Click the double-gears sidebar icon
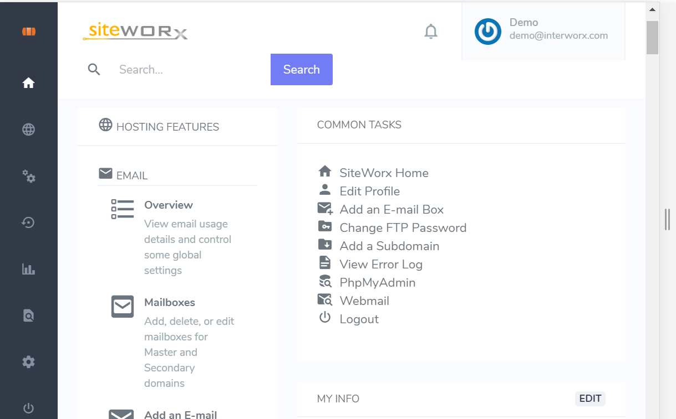This screenshot has height=419, width=676. pyautogui.click(x=28, y=177)
